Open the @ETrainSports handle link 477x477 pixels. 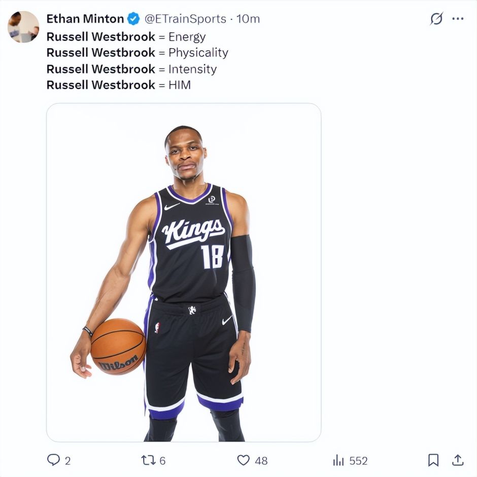pyautogui.click(x=185, y=19)
